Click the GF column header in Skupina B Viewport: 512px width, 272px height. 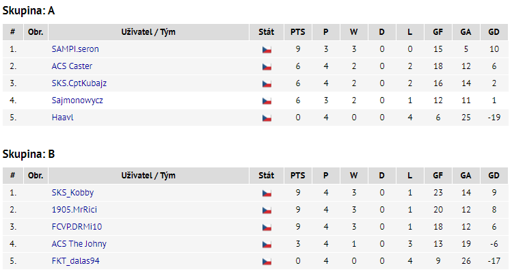point(438,176)
